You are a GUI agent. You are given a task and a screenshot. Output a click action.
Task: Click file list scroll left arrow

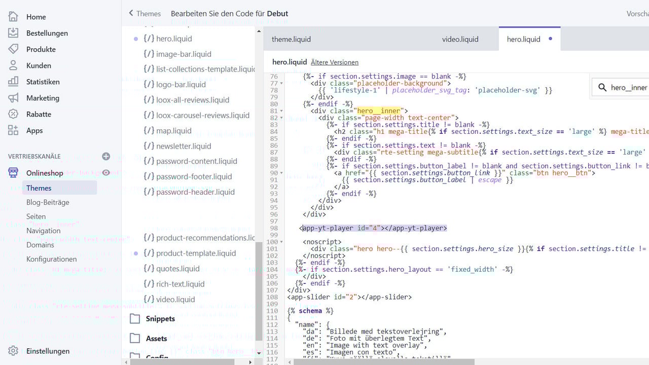125,362
